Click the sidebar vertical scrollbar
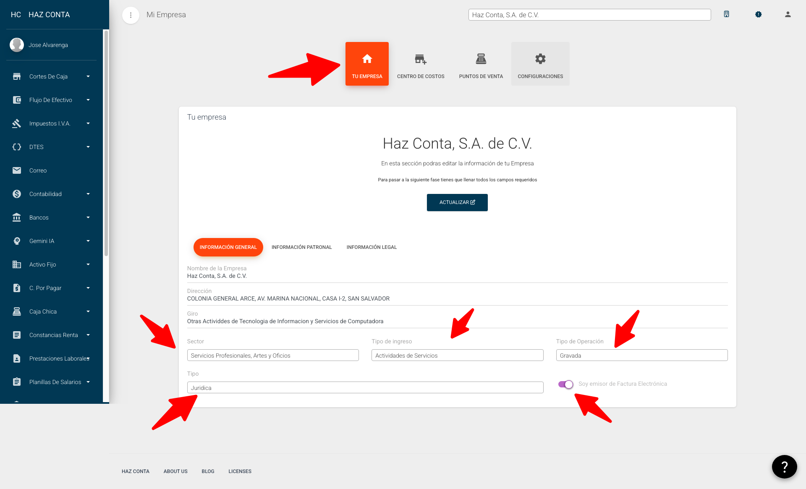The width and height of the screenshot is (806, 489). point(106,143)
